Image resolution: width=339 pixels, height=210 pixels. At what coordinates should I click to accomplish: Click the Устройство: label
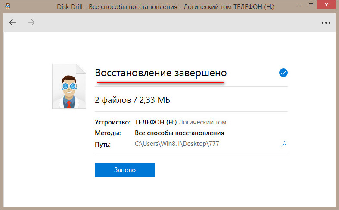coord(112,122)
